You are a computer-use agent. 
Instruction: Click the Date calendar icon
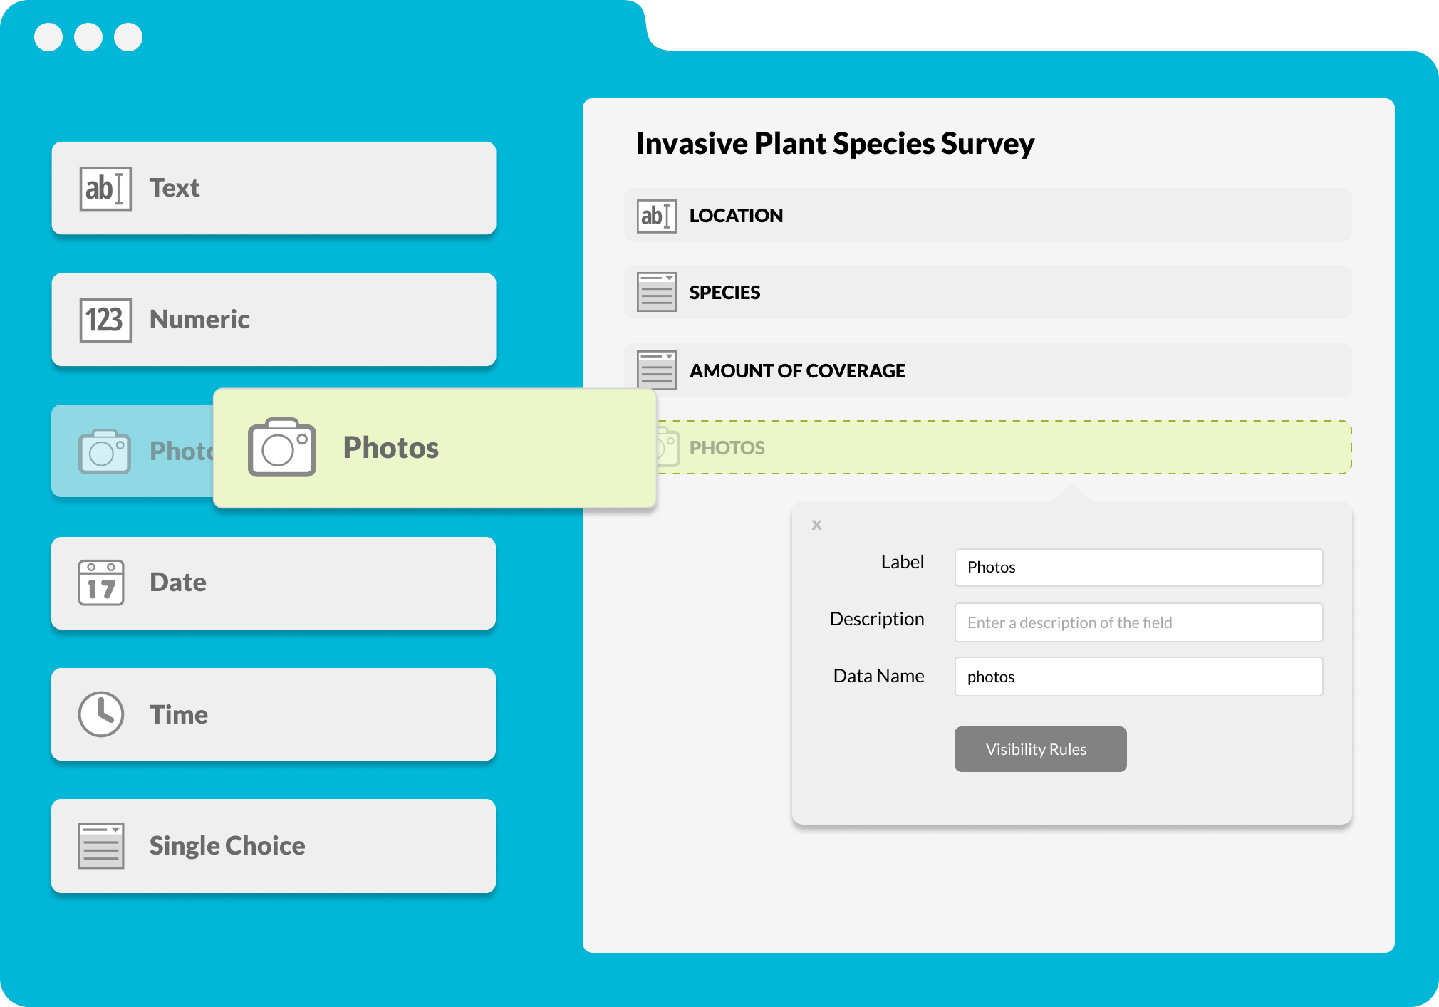(101, 583)
